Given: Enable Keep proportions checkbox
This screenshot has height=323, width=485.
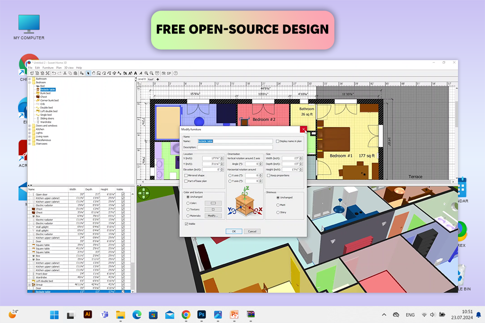Looking at the screenshot, I should [x=269, y=175].
